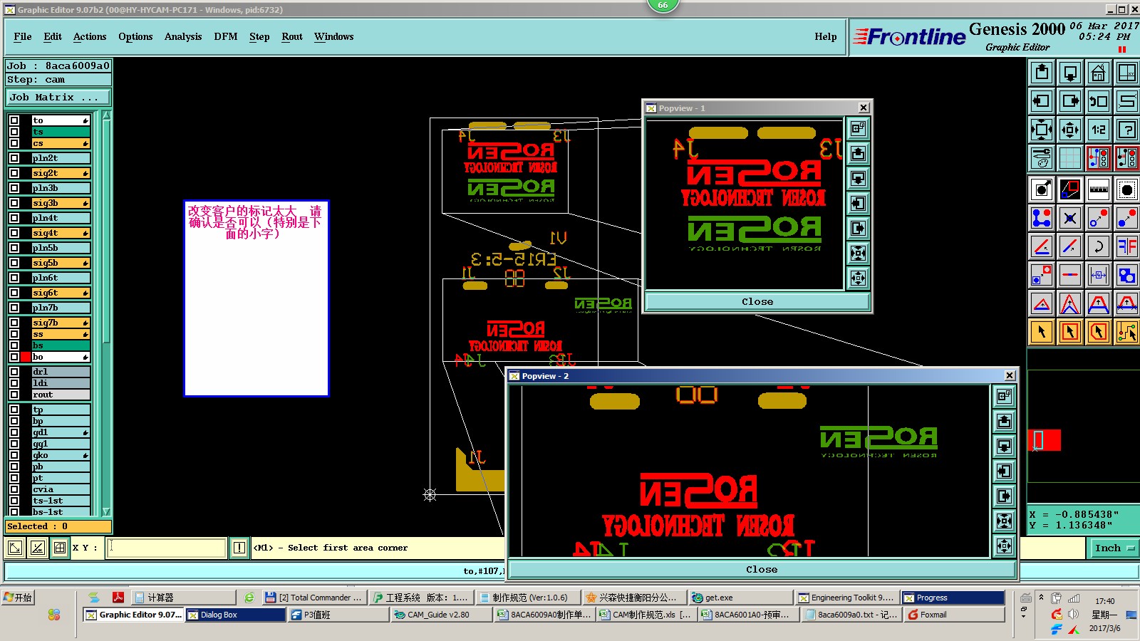Click the pan right view icon
This screenshot has height=641, width=1140.
1070,101
